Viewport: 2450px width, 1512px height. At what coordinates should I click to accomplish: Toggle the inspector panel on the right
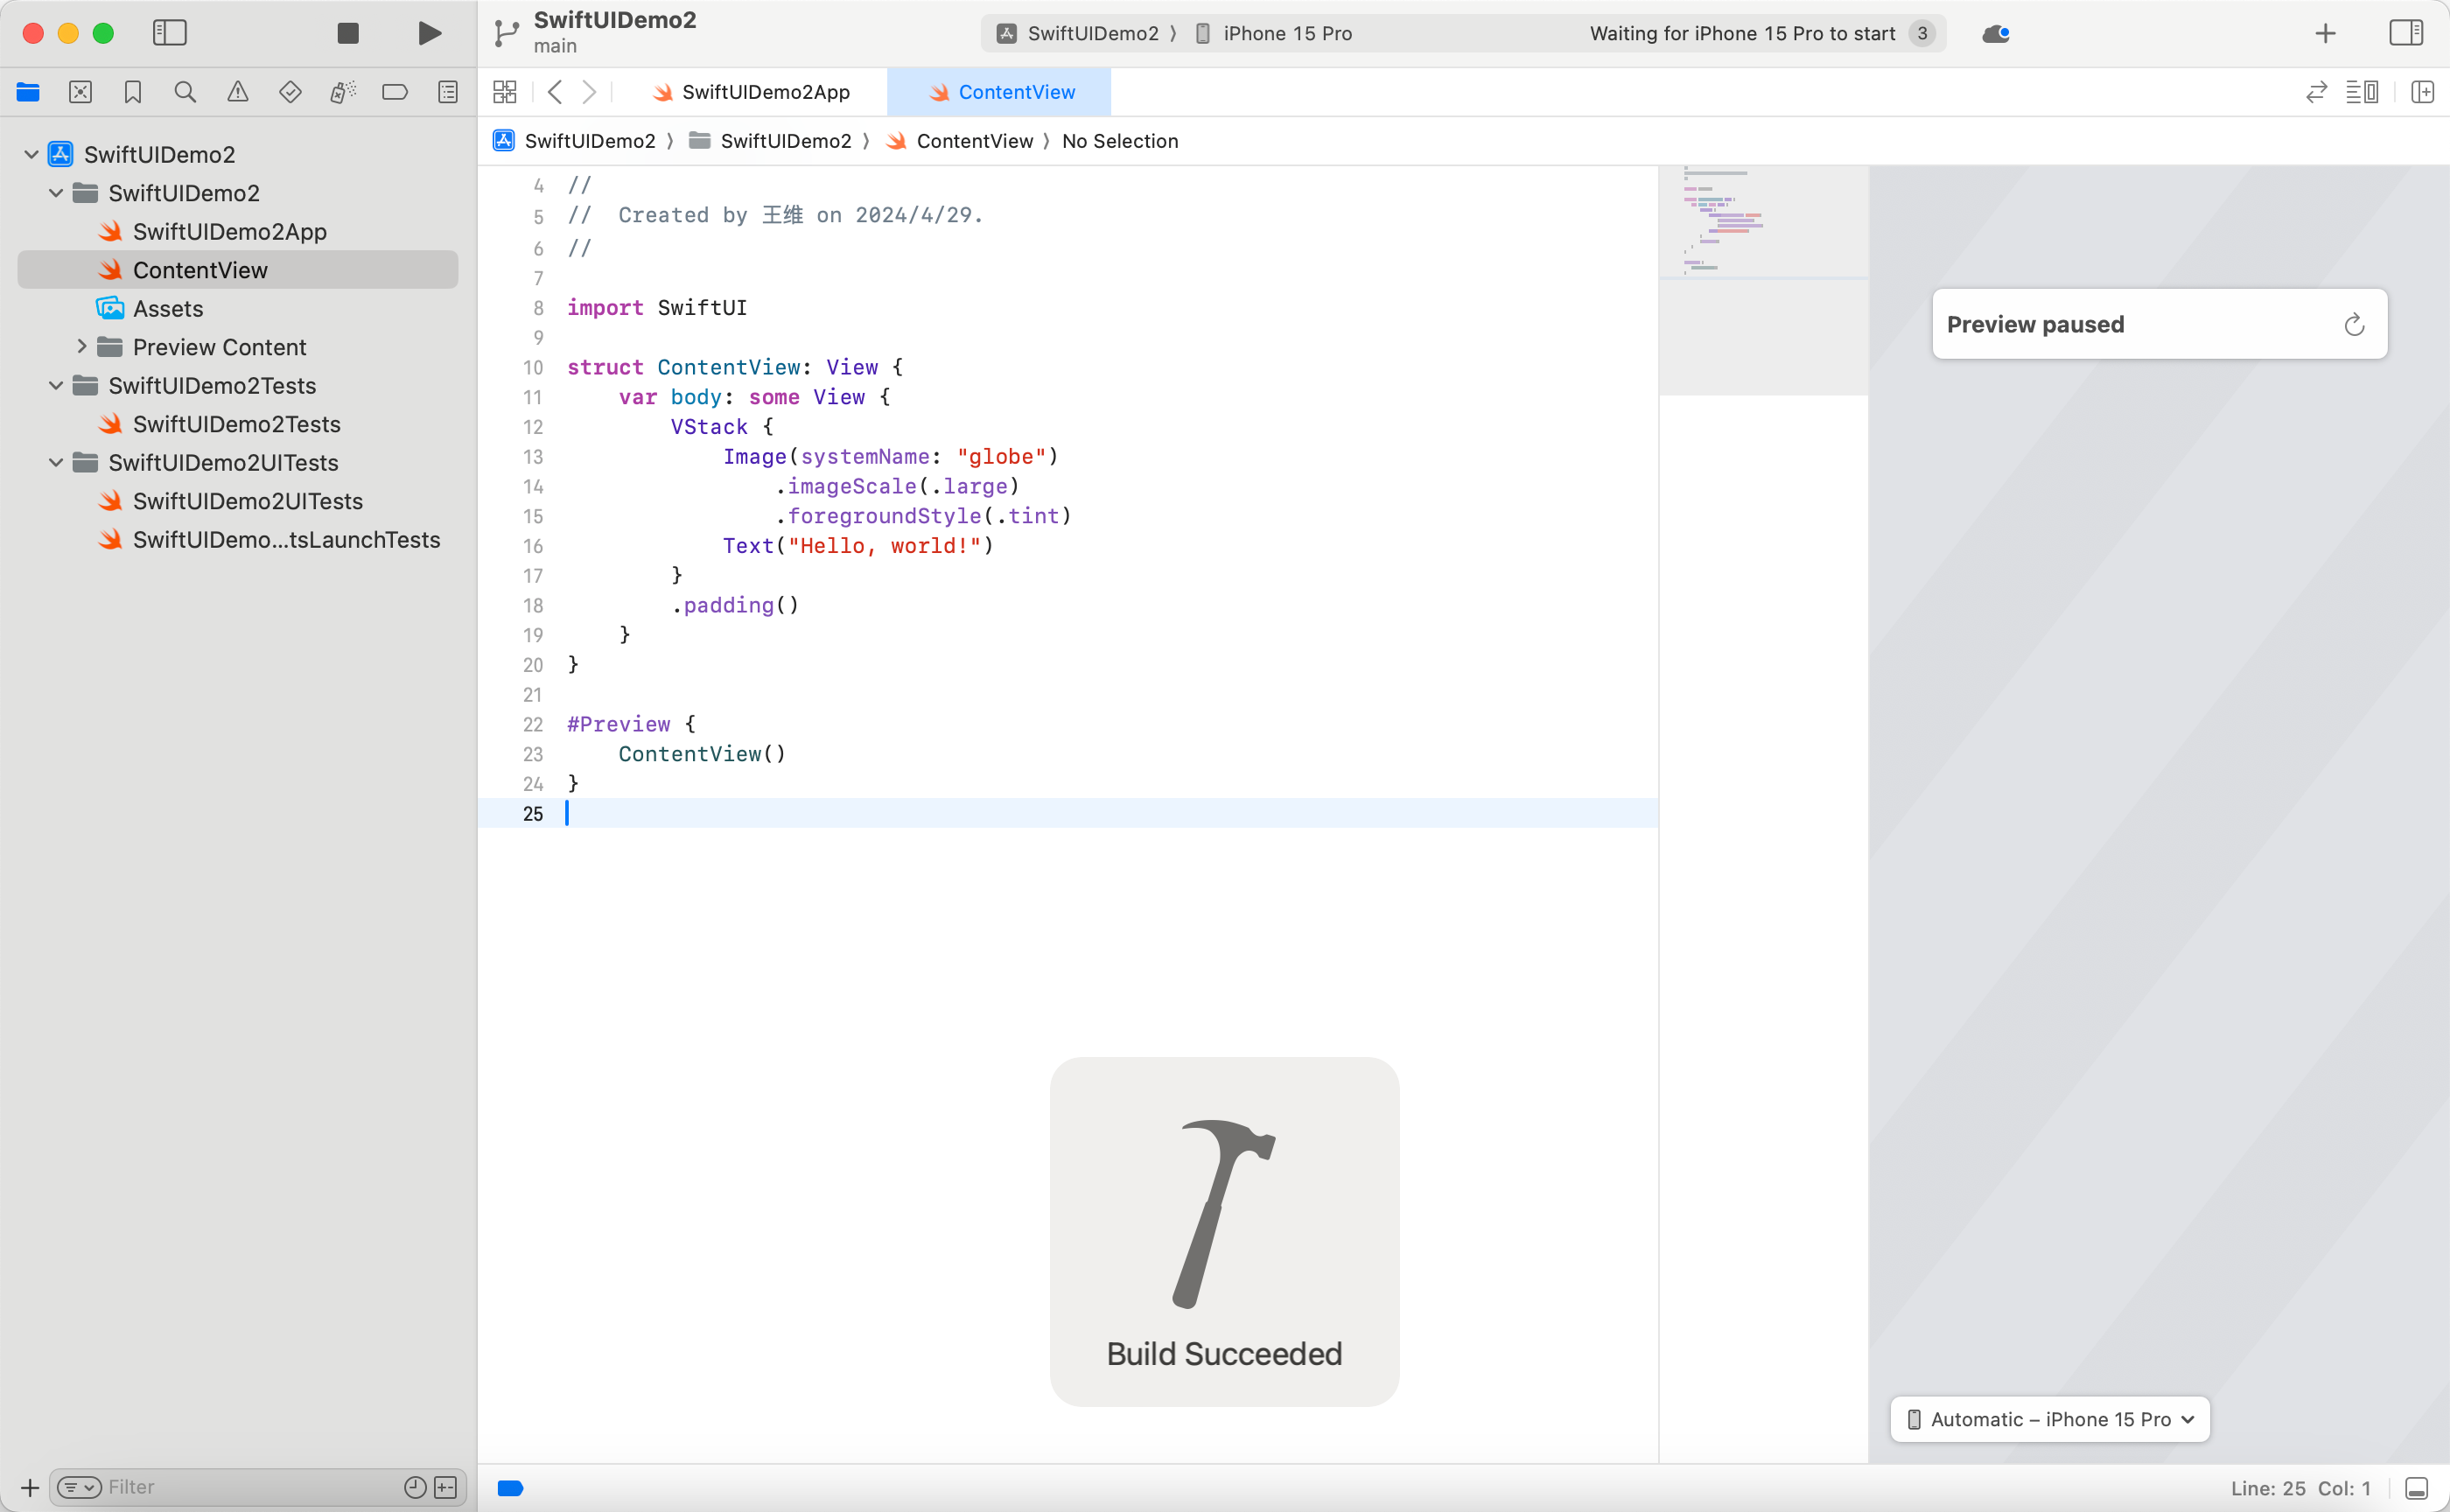pyautogui.click(x=2406, y=33)
